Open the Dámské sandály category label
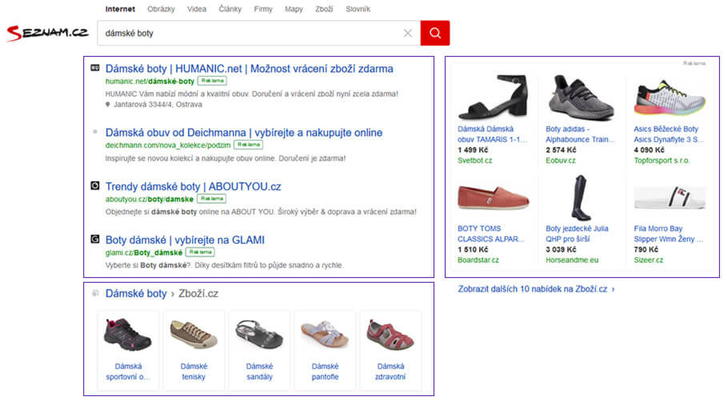Screen dimensions: 727x400 click(x=259, y=371)
